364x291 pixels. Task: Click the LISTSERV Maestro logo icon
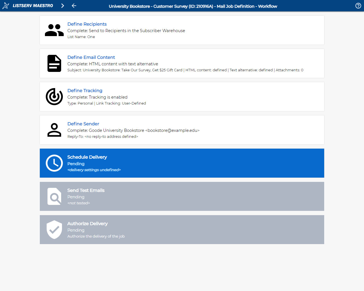tap(6, 6)
